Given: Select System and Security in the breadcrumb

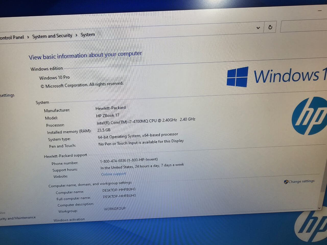Looking at the screenshot, I should (x=52, y=36).
